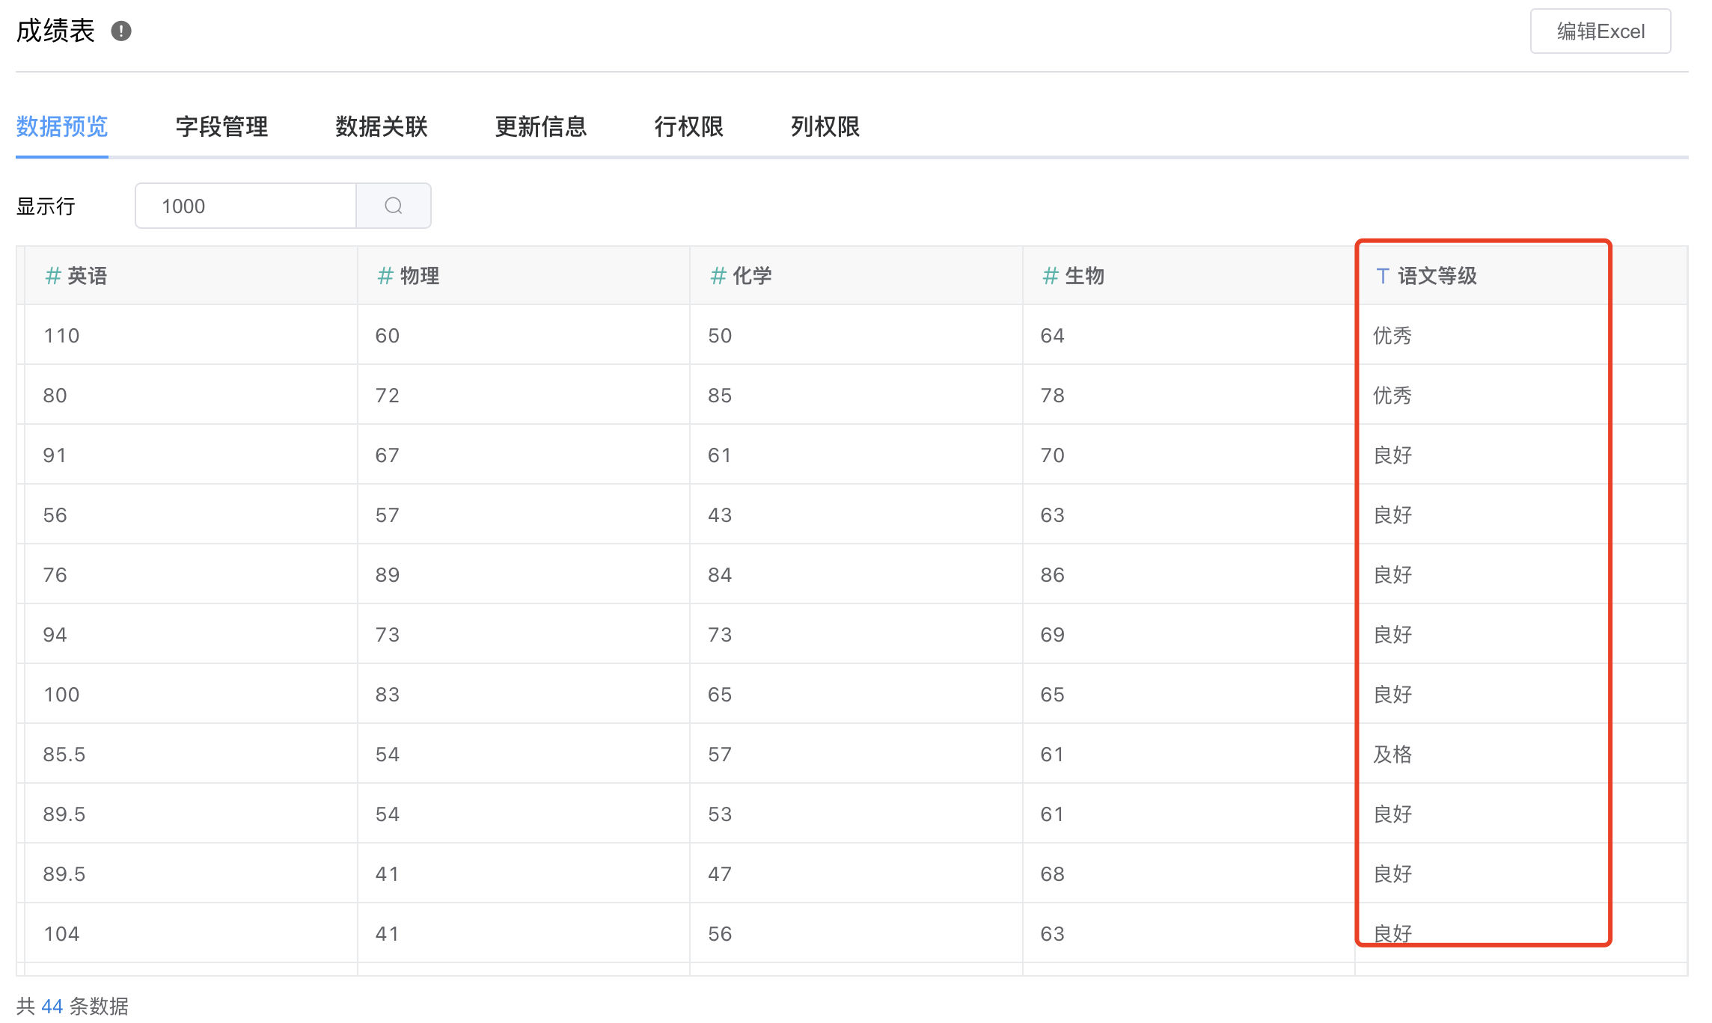The height and width of the screenshot is (1023, 1712).
Task: Open the 编辑Excel button
Action: (1600, 31)
